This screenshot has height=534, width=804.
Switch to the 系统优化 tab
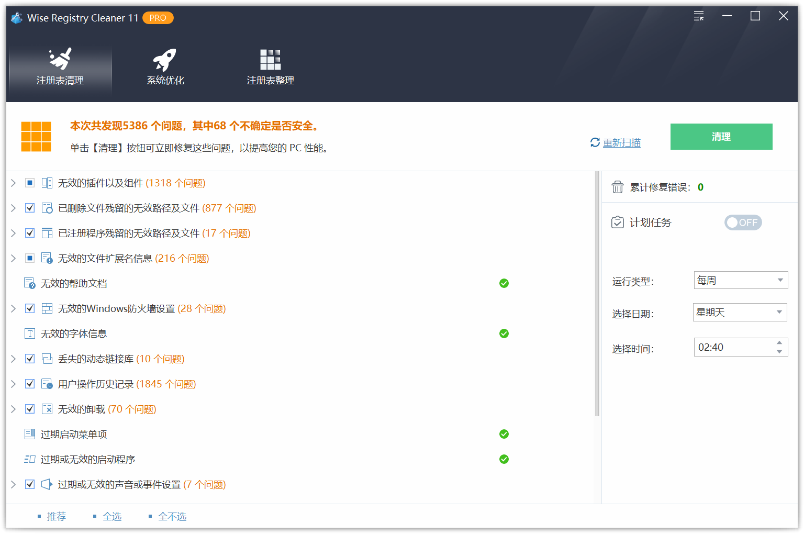pos(165,68)
